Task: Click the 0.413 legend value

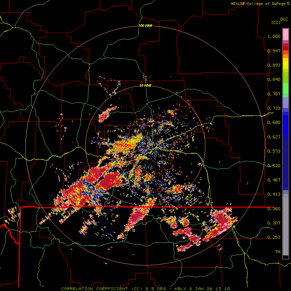Action: point(274,194)
